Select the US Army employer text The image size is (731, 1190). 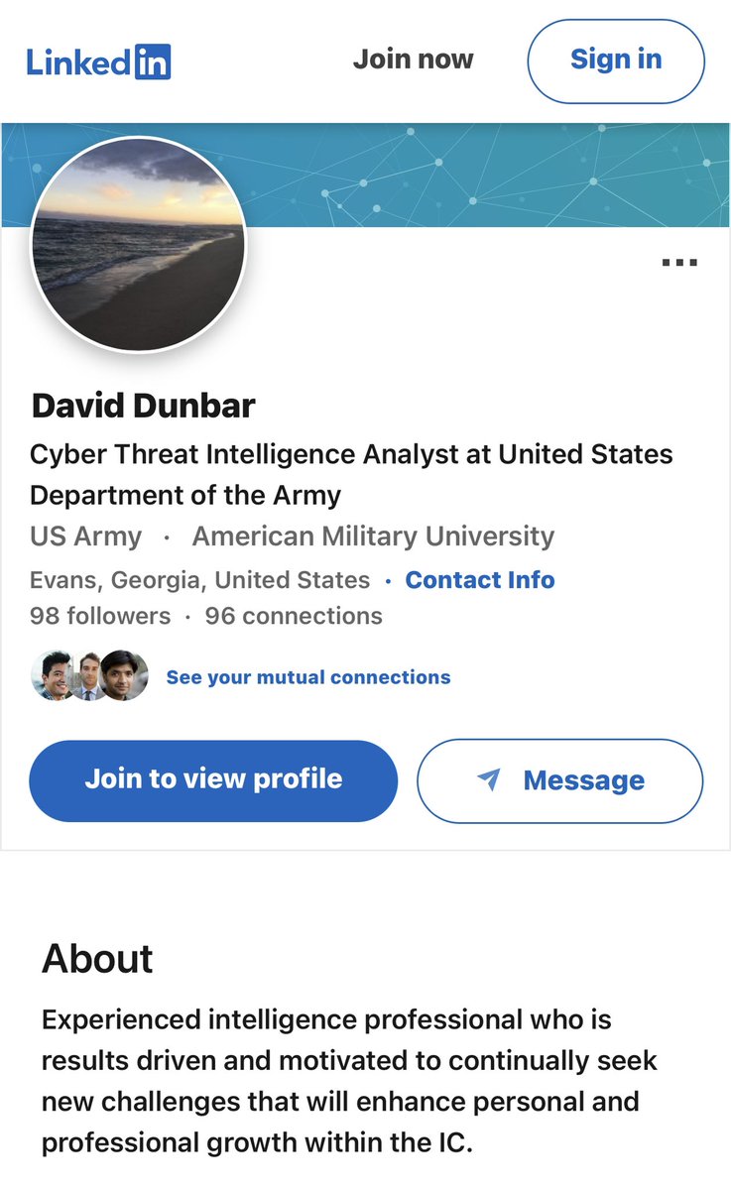[85, 536]
